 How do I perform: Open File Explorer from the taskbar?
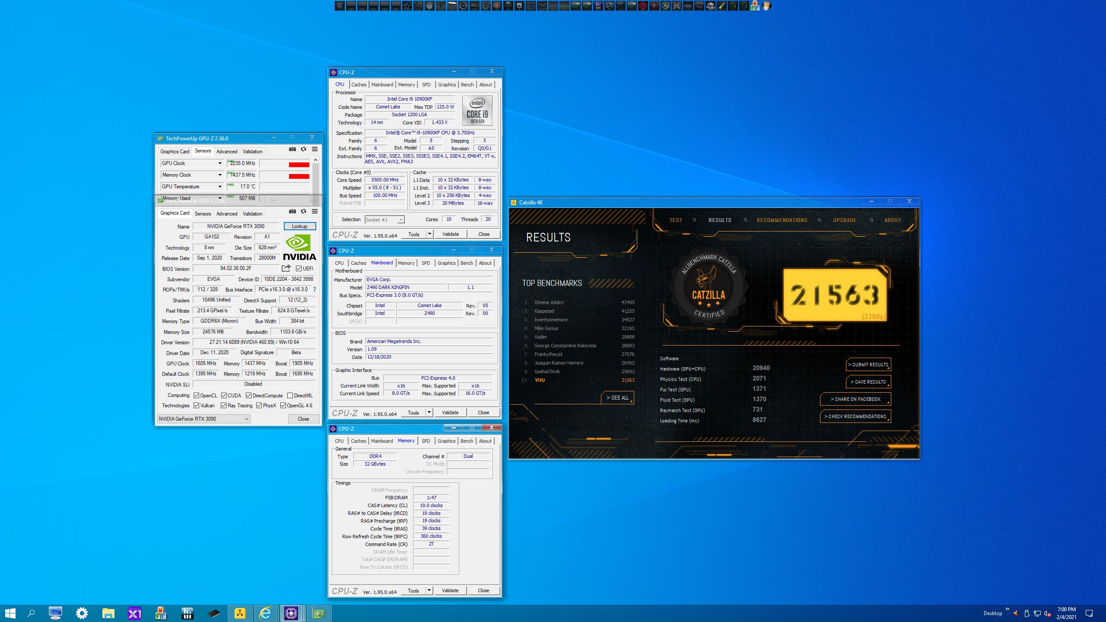108,613
